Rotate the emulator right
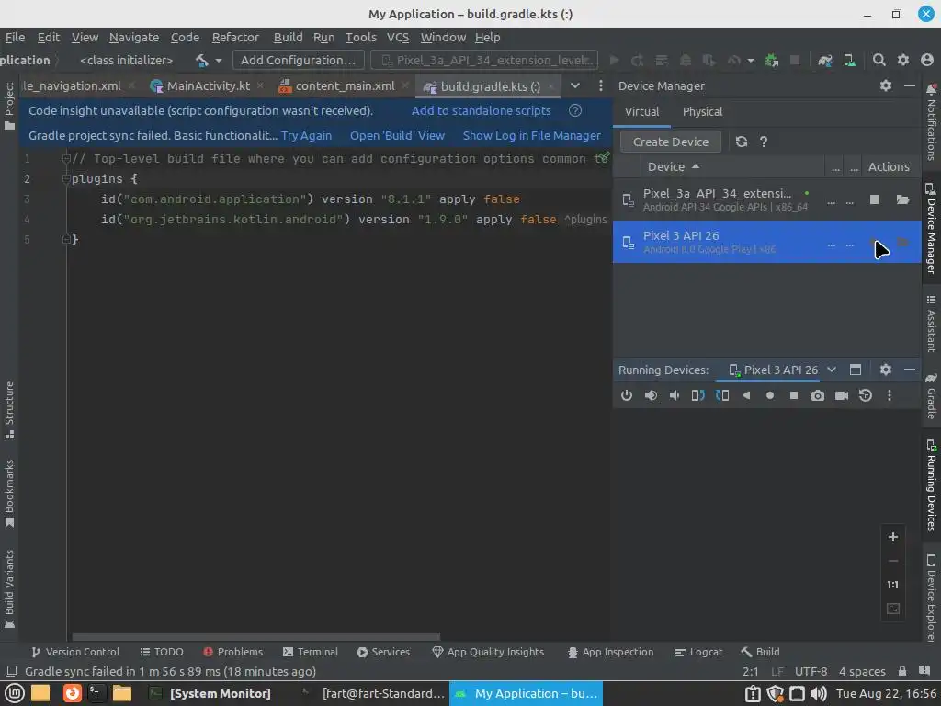 [722, 395]
